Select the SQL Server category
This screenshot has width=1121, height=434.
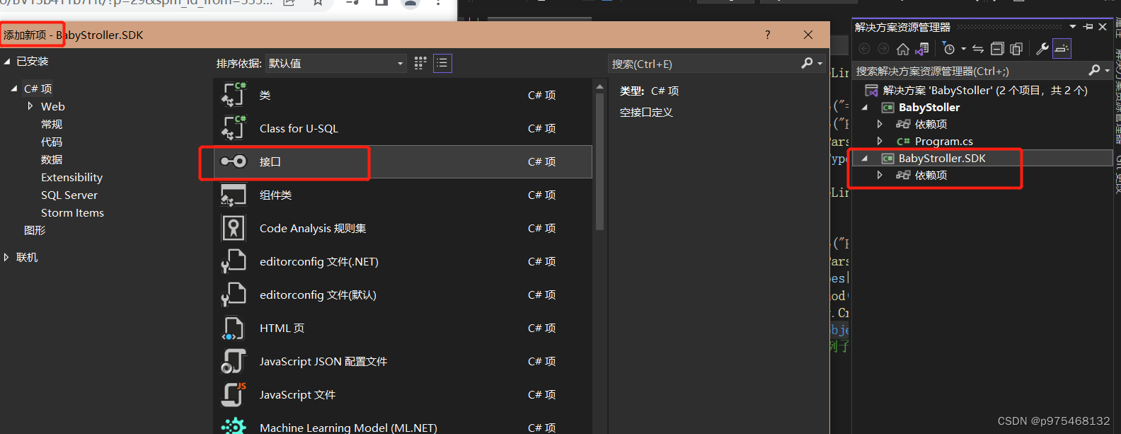pos(69,195)
